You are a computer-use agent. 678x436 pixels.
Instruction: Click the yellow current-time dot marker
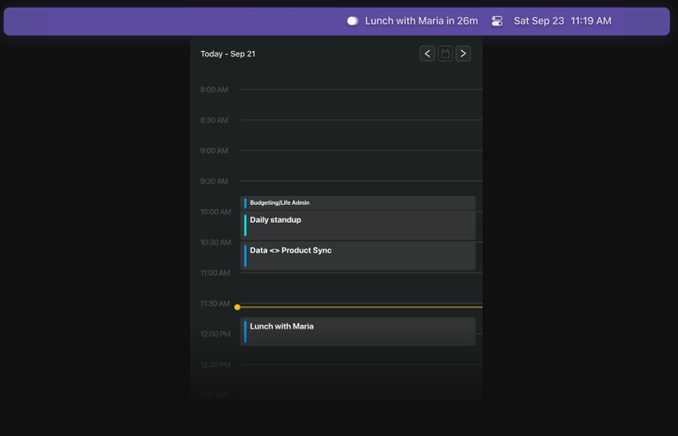[x=237, y=307]
